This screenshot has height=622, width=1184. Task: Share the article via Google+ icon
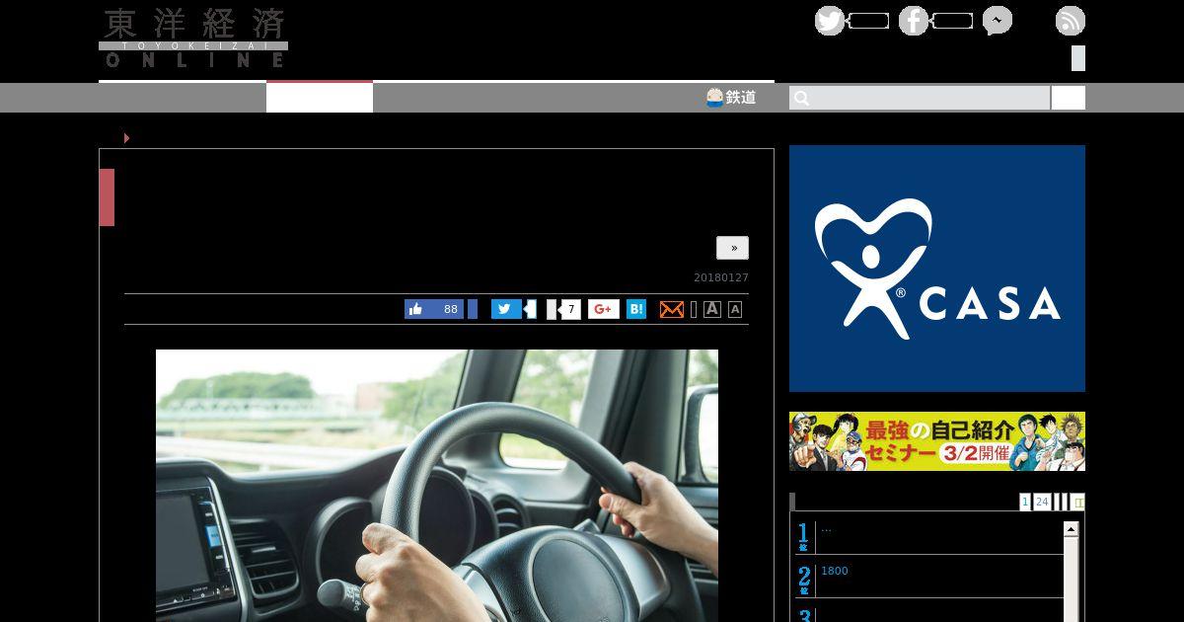pos(604,309)
